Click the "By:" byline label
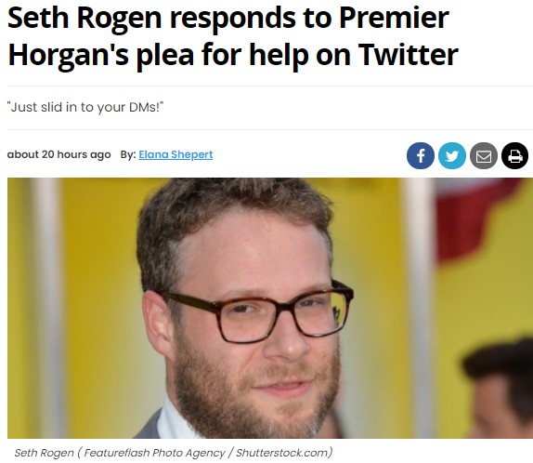Screen dimensions: 533x463 pos(128,154)
